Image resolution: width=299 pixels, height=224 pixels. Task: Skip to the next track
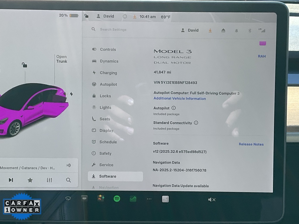coord(11,180)
